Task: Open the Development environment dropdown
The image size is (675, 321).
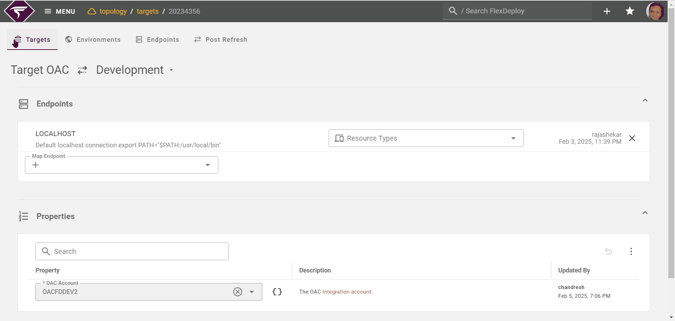Action: pyautogui.click(x=135, y=70)
